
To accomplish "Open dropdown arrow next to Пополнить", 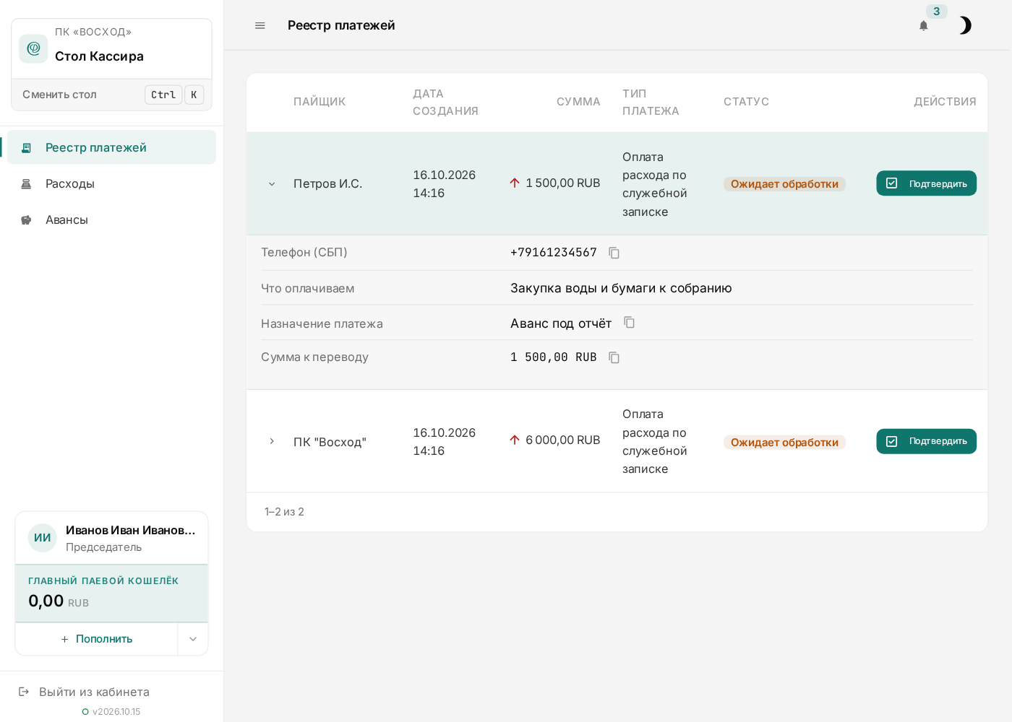I will point(193,639).
